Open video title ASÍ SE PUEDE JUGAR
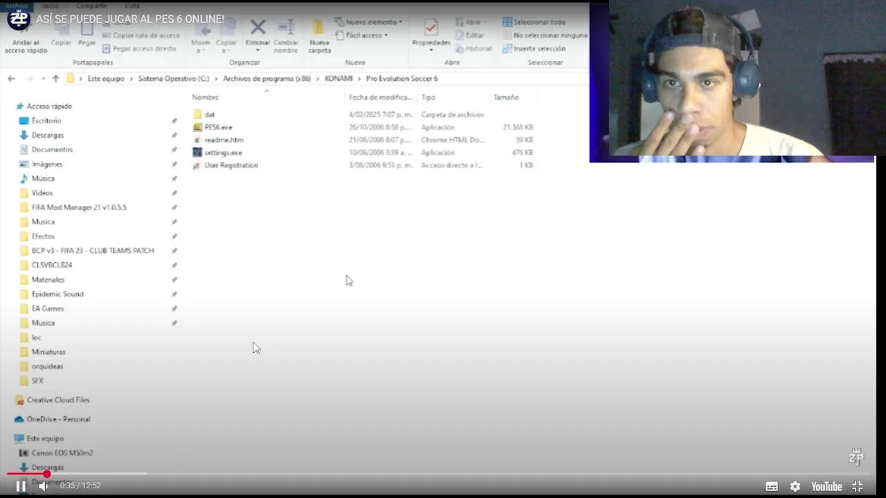Screen dimensions: 886x498 click(130, 19)
